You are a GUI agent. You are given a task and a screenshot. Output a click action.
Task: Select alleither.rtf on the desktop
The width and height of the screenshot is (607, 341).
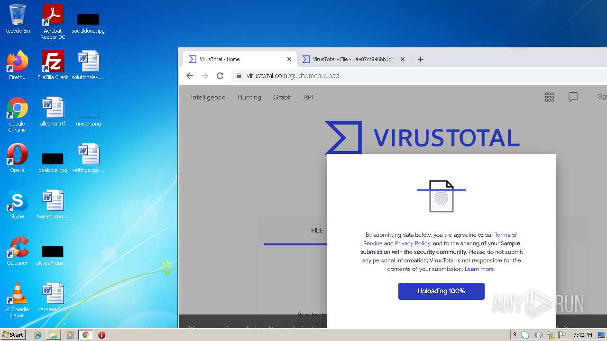(x=53, y=112)
